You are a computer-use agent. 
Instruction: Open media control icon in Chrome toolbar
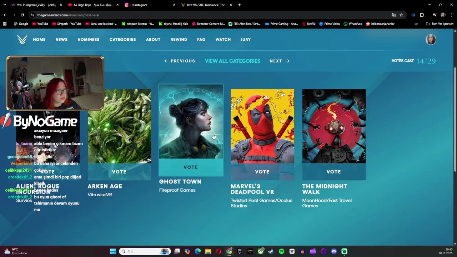(x=435, y=15)
